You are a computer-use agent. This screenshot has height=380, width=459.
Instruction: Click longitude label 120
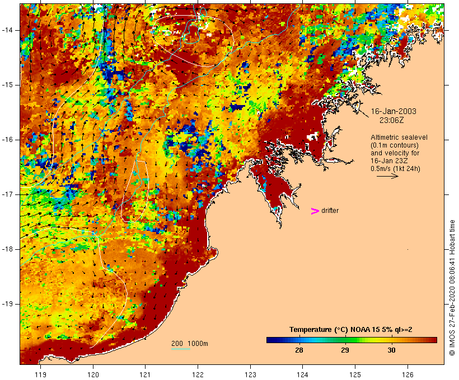coord(93,374)
